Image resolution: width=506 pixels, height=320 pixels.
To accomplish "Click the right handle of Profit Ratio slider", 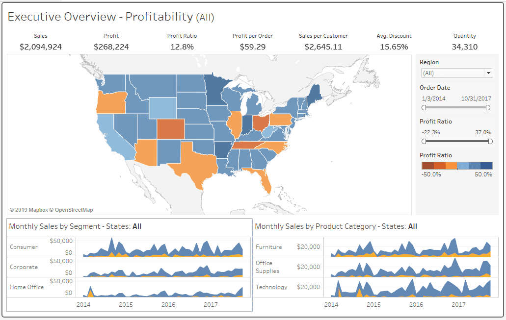I will [490, 141].
